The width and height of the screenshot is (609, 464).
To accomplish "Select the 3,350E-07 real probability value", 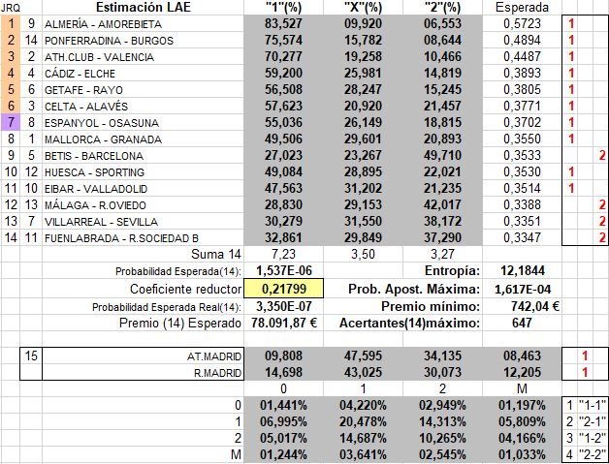I will click(283, 306).
